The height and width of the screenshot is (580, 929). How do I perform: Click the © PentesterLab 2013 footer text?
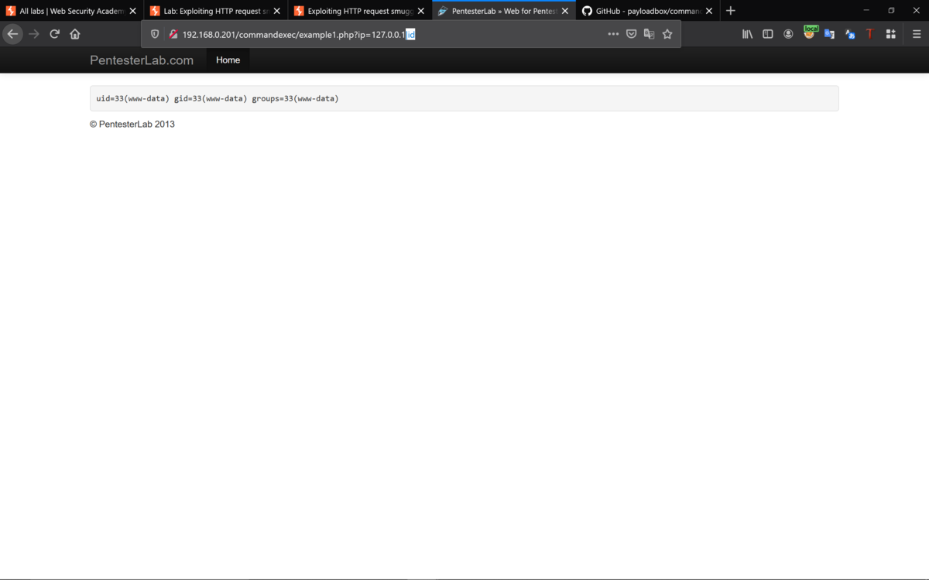point(132,124)
